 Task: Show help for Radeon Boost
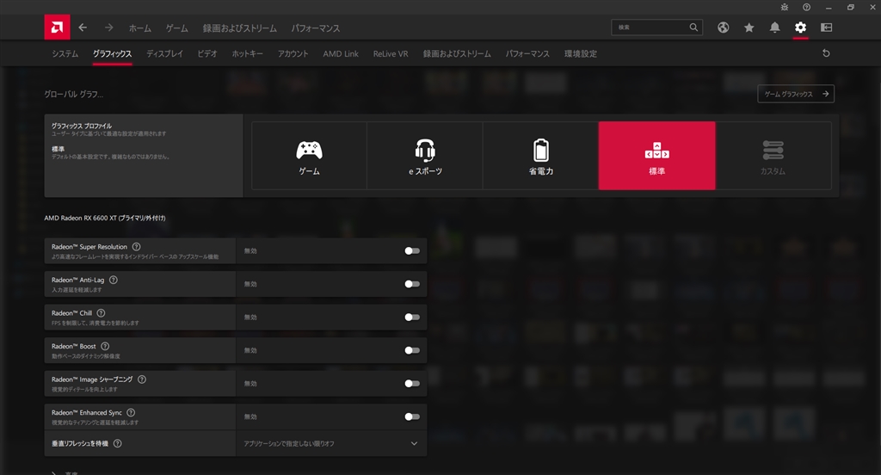(105, 346)
